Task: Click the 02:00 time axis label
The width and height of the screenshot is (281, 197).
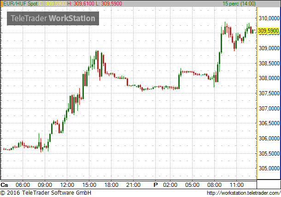Action: click(170, 185)
